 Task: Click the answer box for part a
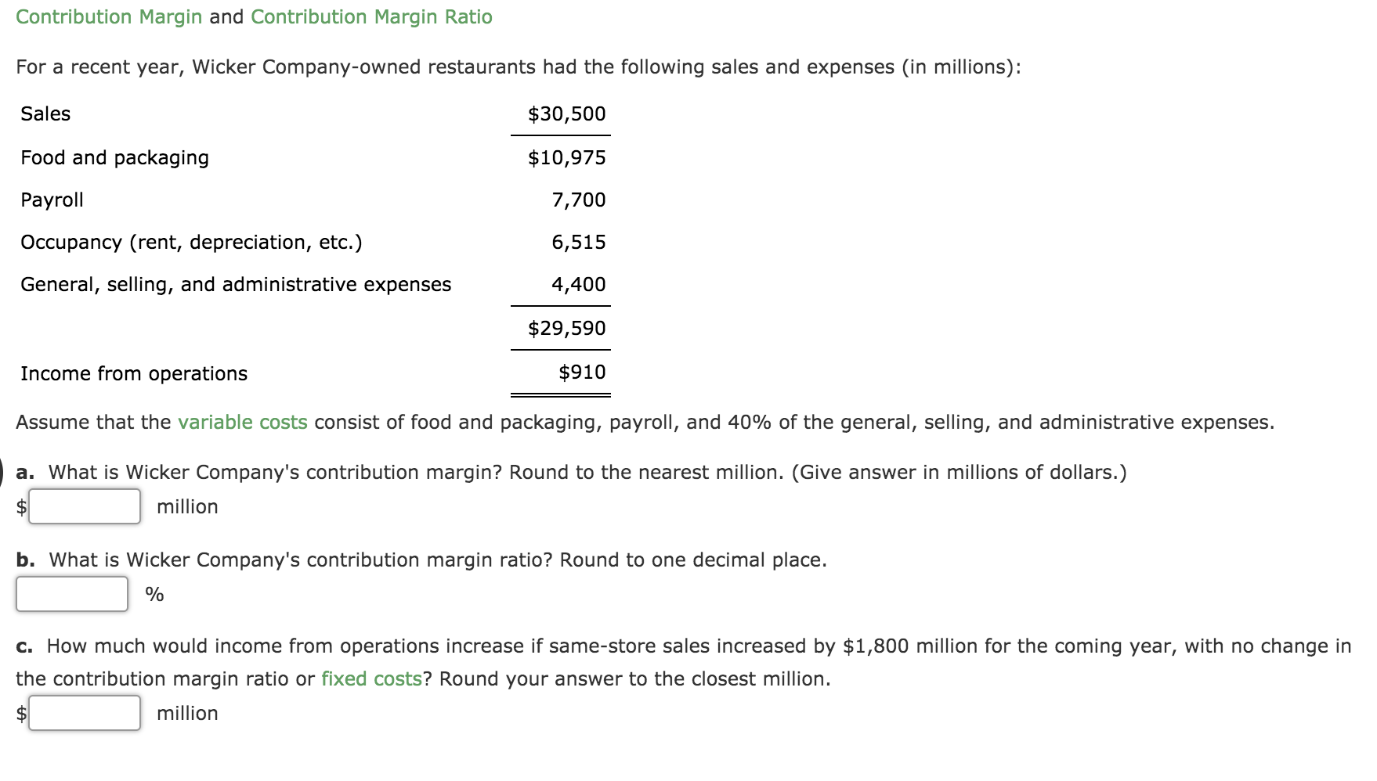[84, 506]
